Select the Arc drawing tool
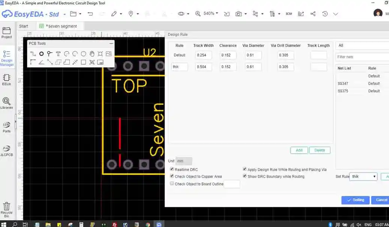 pyautogui.click(x=67, y=53)
